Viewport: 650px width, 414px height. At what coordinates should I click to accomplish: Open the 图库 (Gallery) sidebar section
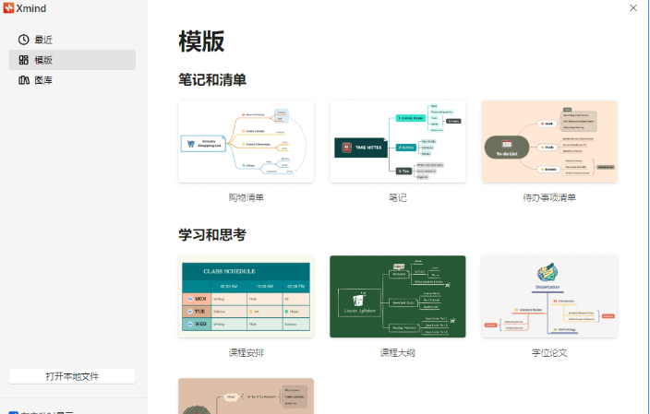pos(72,80)
